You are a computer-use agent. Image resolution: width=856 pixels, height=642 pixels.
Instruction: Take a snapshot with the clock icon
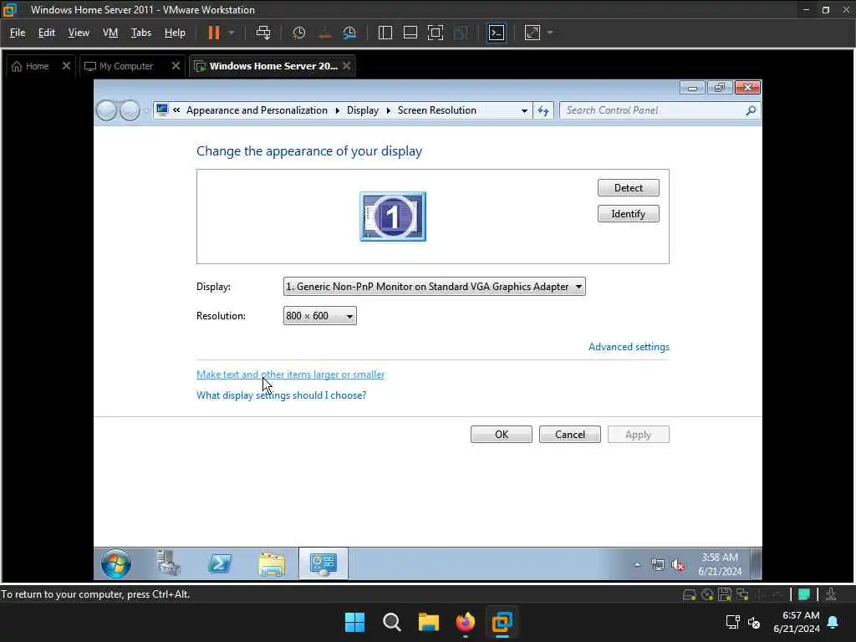point(298,33)
